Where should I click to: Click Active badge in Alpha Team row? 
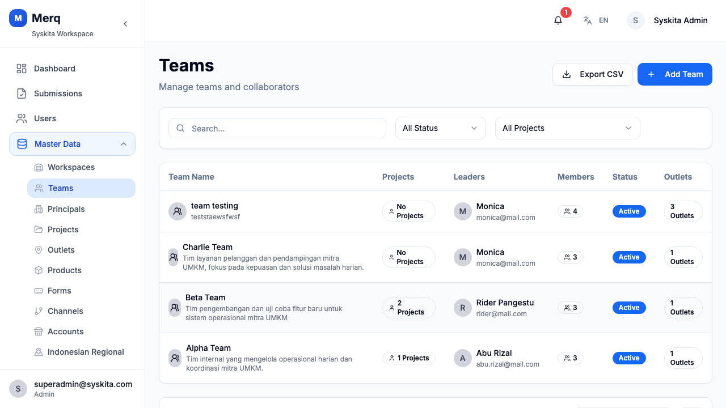pos(629,358)
